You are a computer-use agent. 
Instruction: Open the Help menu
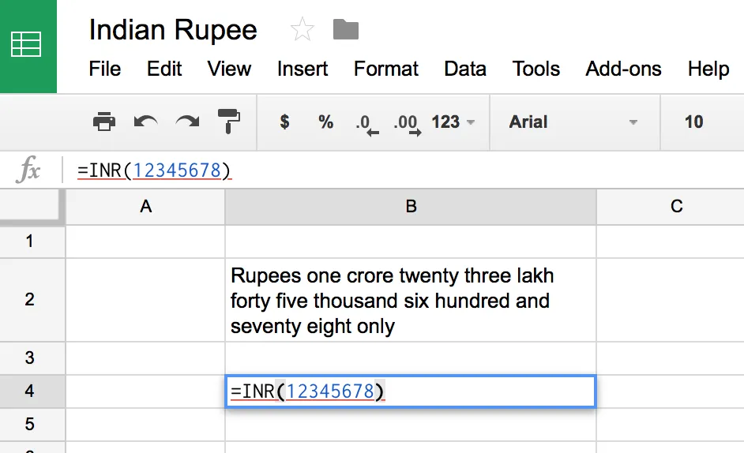(x=708, y=69)
